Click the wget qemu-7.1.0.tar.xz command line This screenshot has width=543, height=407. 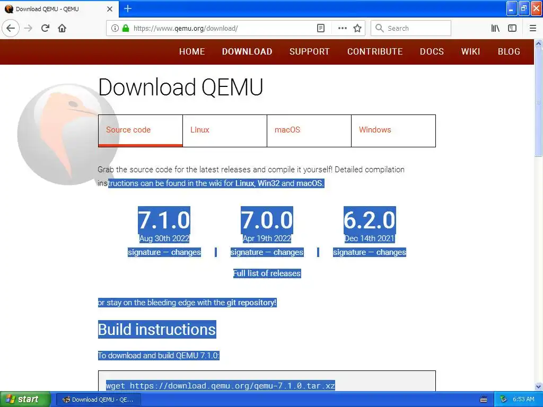coord(221,386)
